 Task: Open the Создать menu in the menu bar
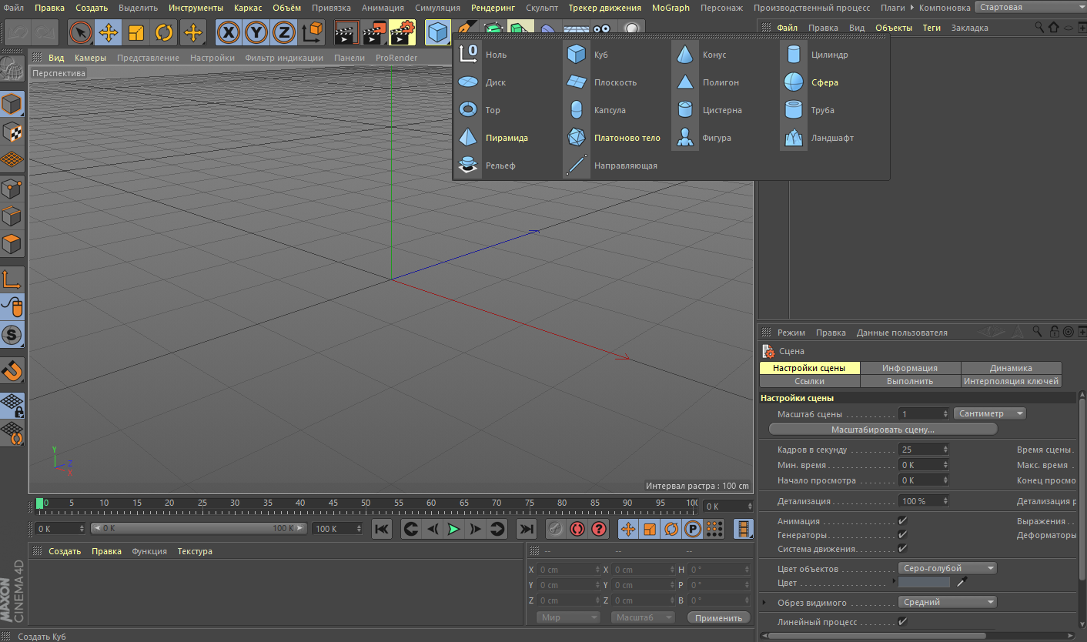coord(92,7)
